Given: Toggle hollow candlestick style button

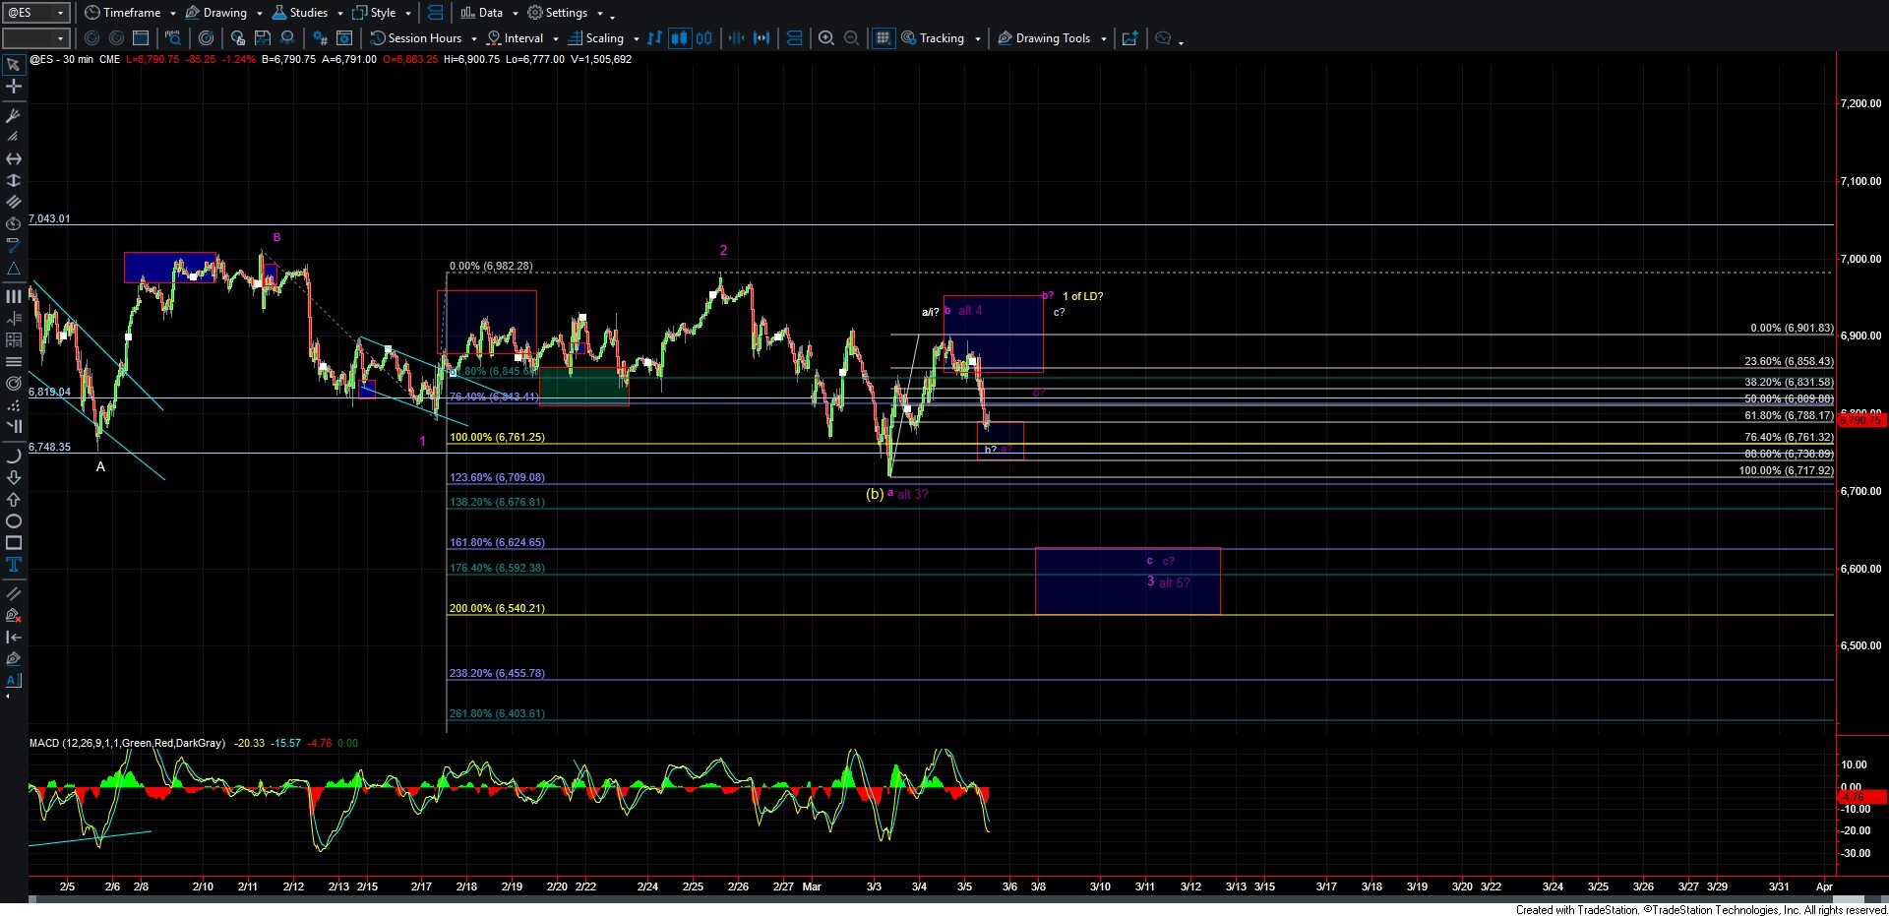Looking at the screenshot, I should tap(704, 38).
